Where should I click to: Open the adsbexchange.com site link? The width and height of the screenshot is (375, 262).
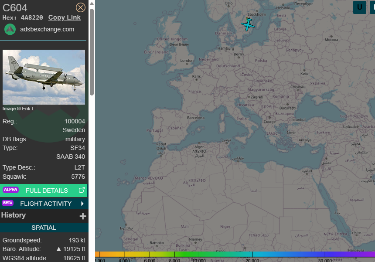(47, 29)
